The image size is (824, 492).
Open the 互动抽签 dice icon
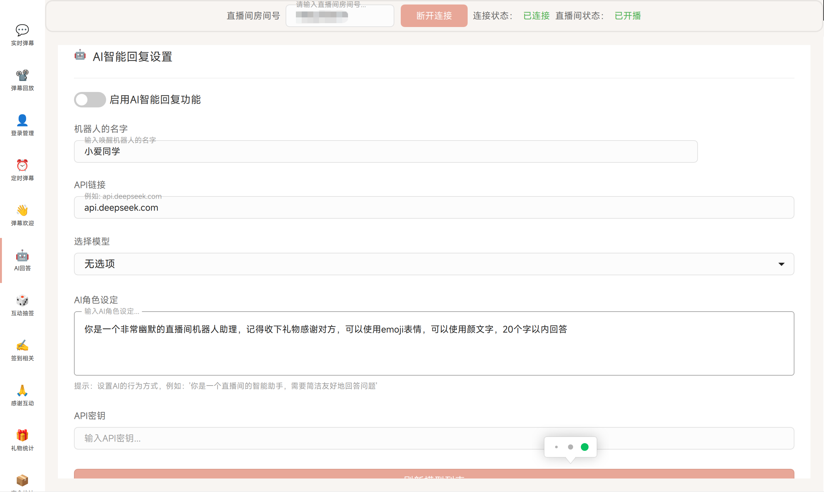click(22, 300)
